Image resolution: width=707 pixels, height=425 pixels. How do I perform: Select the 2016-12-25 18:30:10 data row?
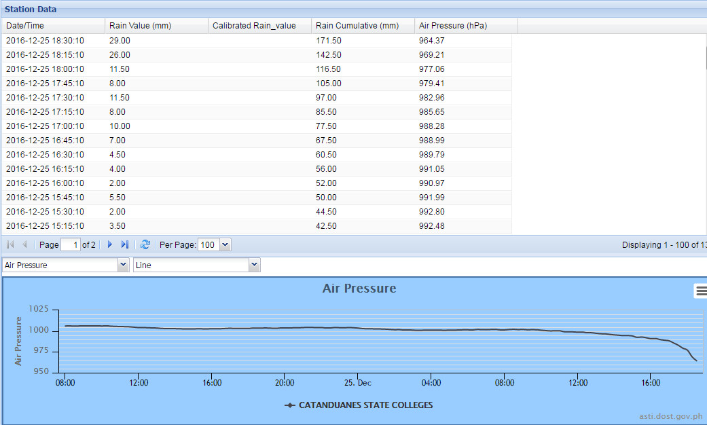pos(45,41)
